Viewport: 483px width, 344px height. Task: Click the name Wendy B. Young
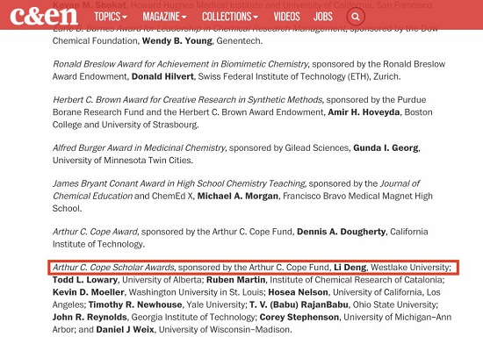click(177, 41)
